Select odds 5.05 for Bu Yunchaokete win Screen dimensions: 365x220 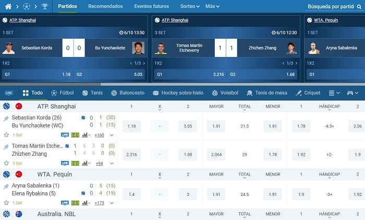[188, 126]
